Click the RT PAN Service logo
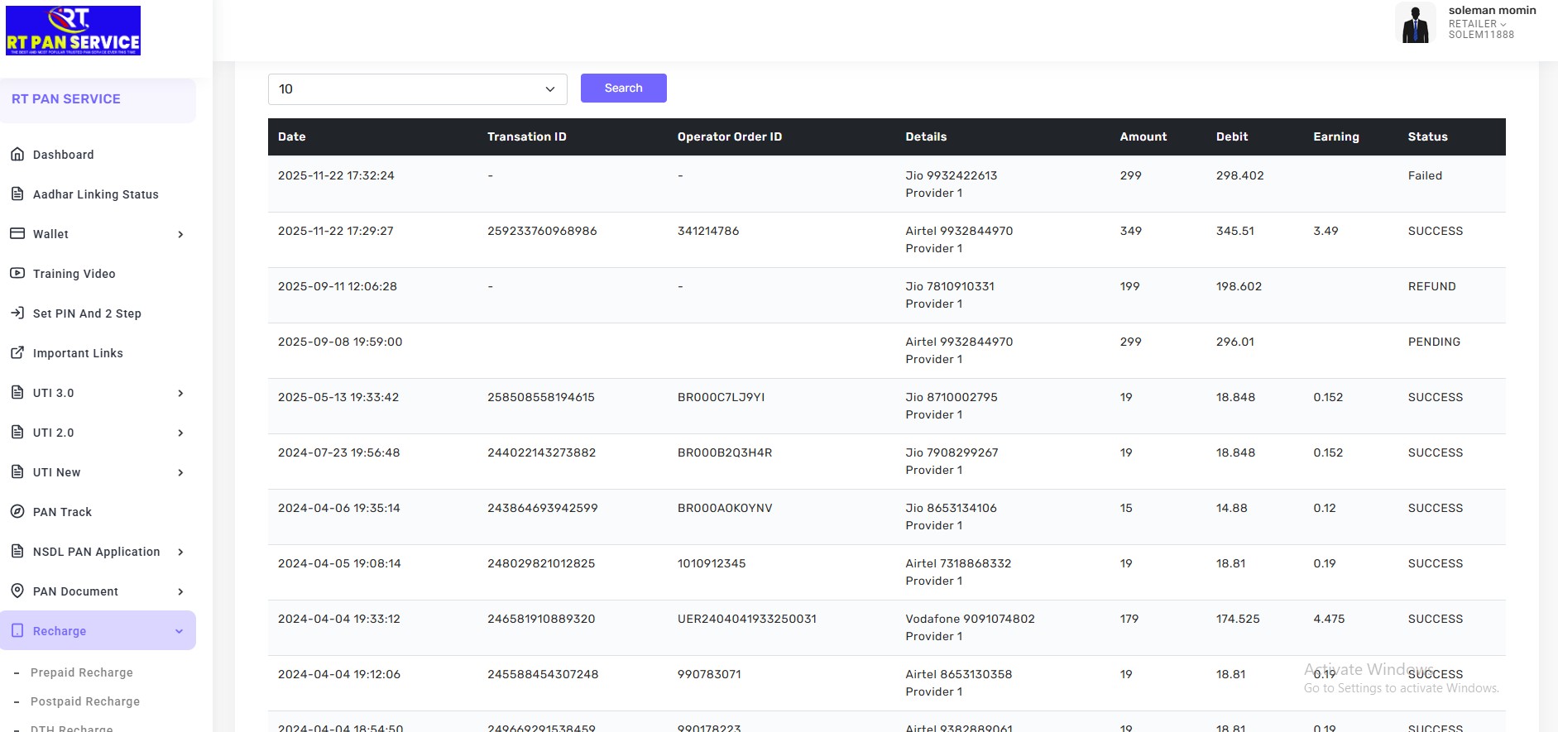Image resolution: width=1558 pixels, height=732 pixels. point(73,31)
